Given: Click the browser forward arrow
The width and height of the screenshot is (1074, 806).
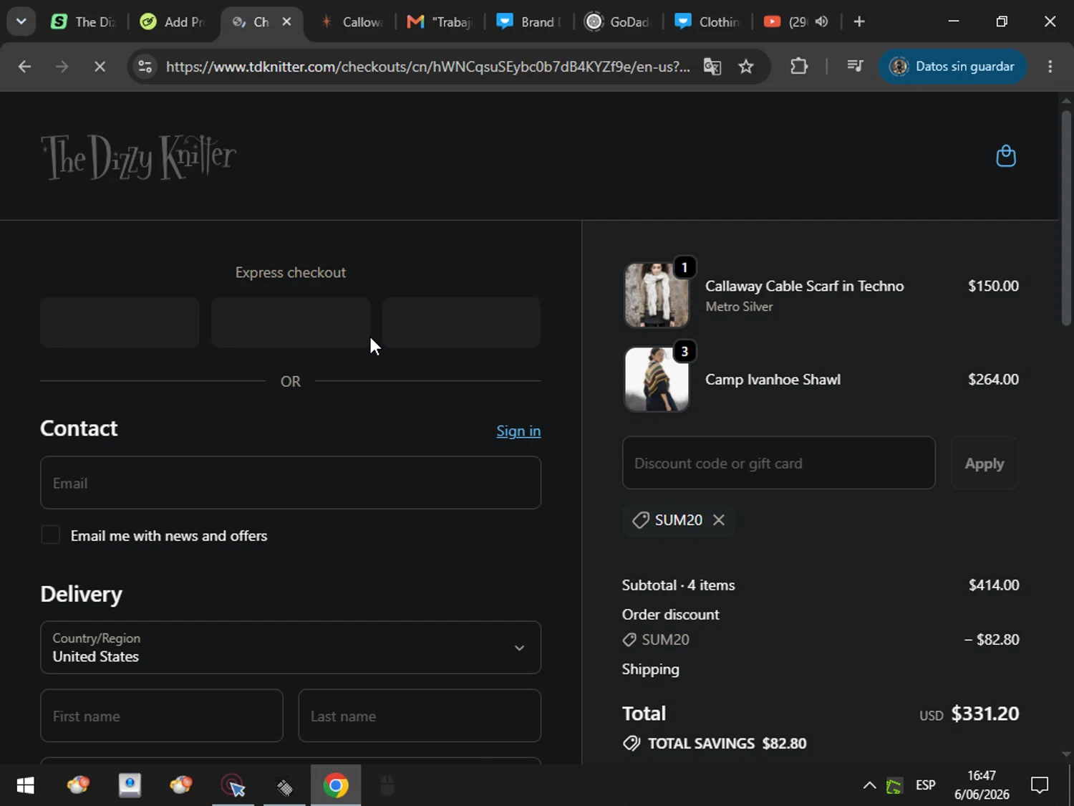Looking at the screenshot, I should click(62, 67).
